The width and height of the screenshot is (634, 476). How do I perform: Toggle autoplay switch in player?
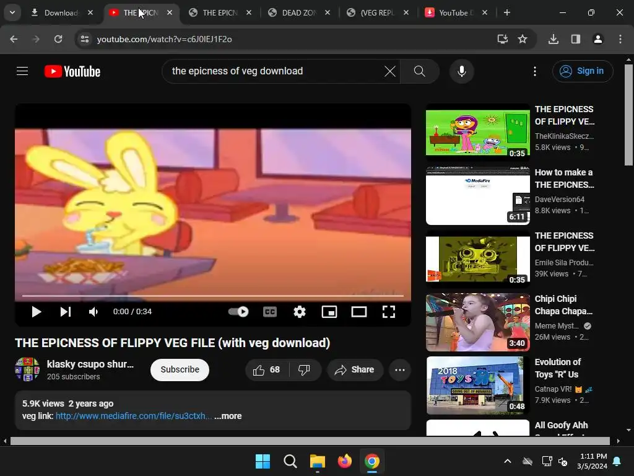point(238,312)
